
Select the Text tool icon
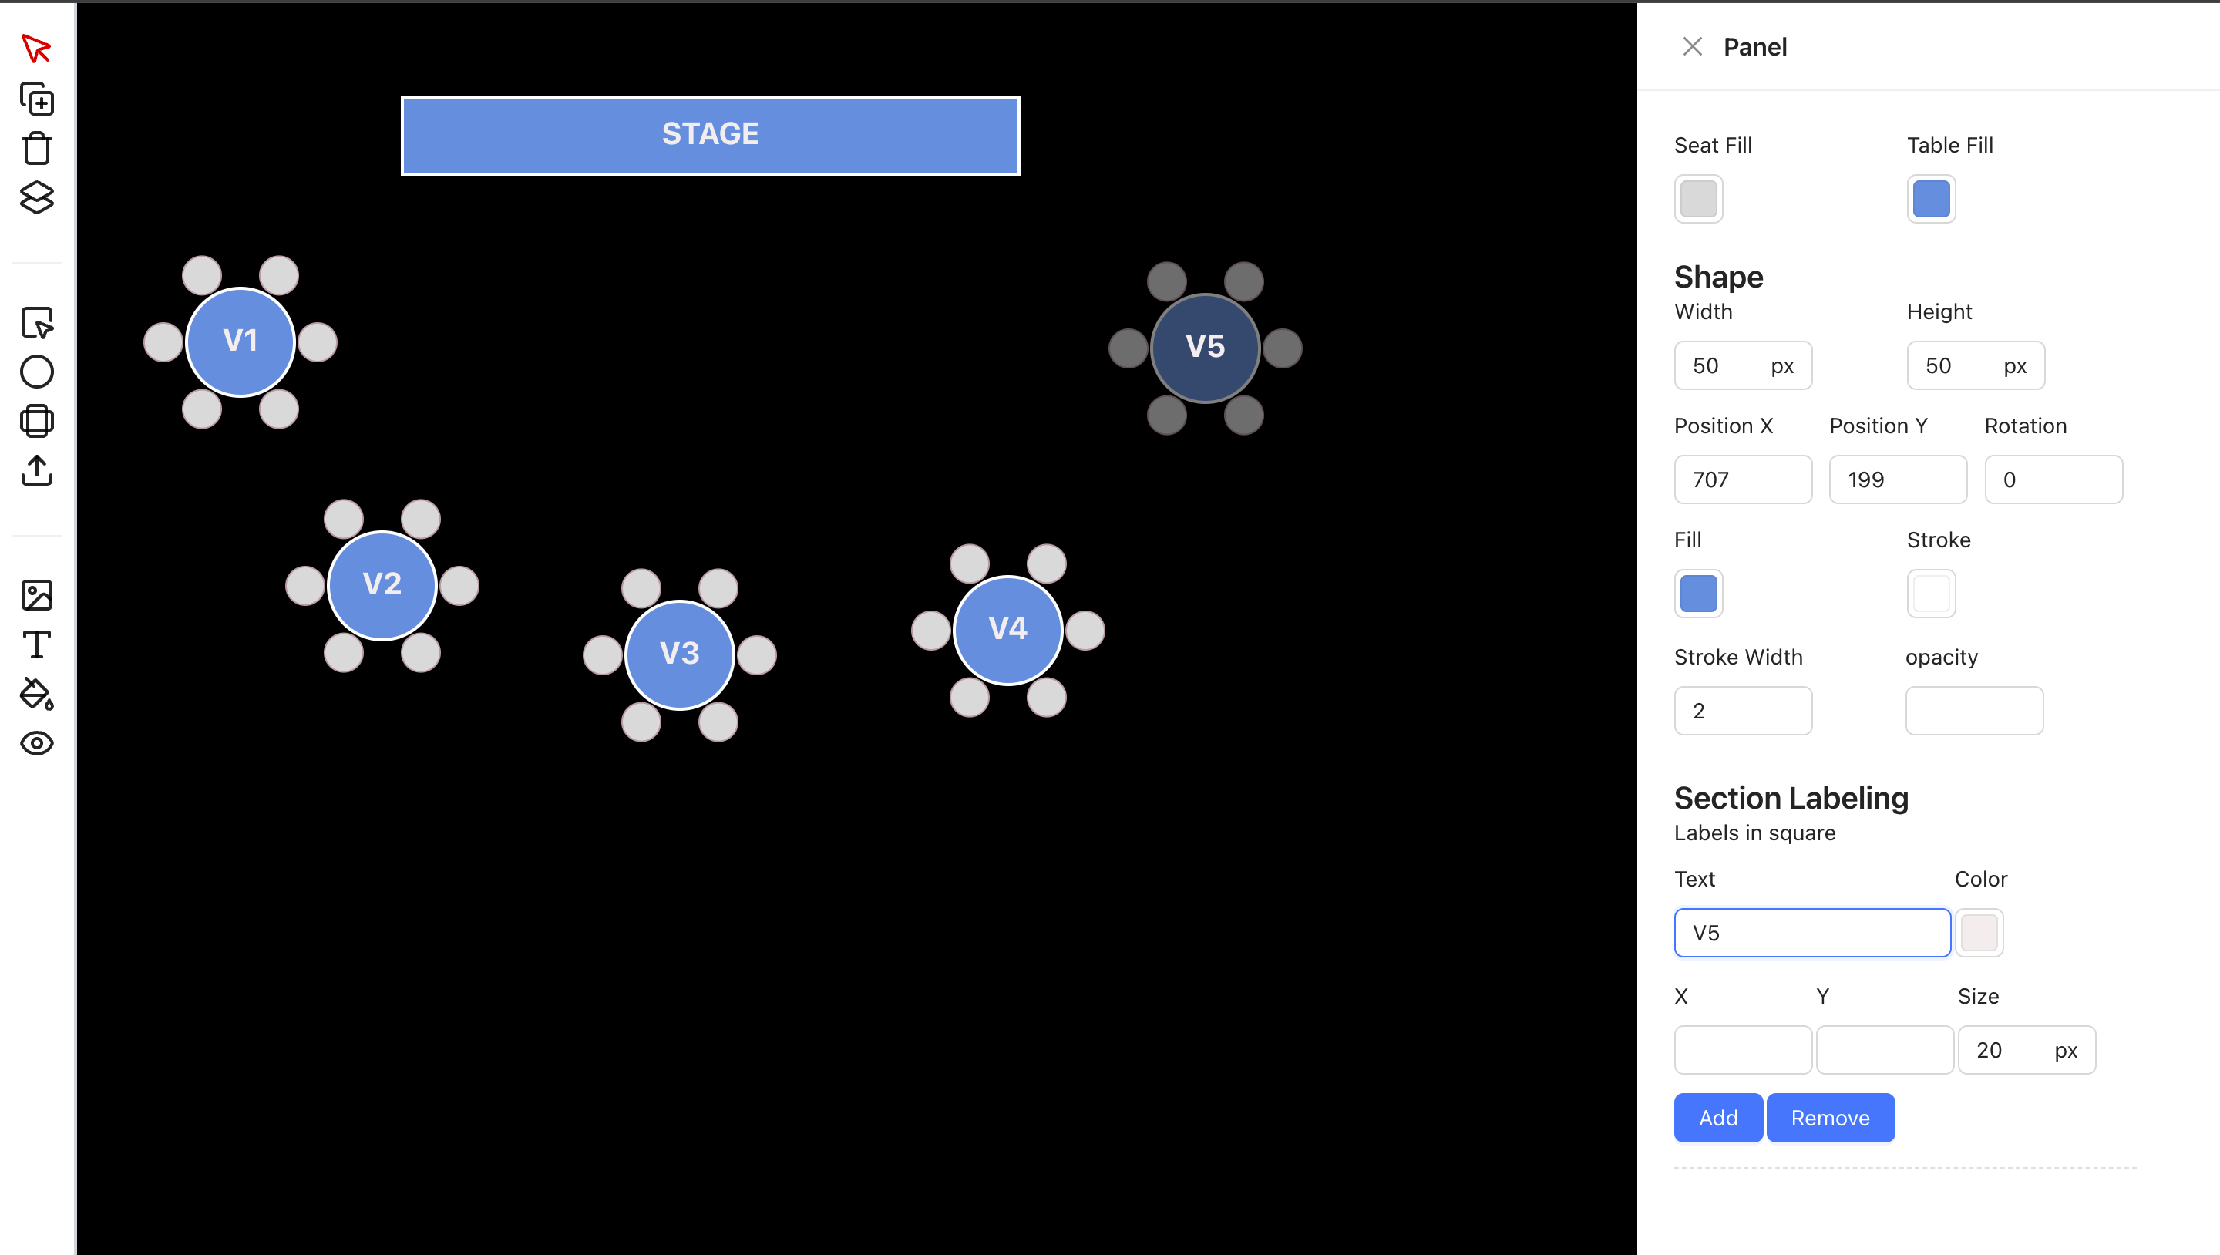pyautogui.click(x=36, y=644)
